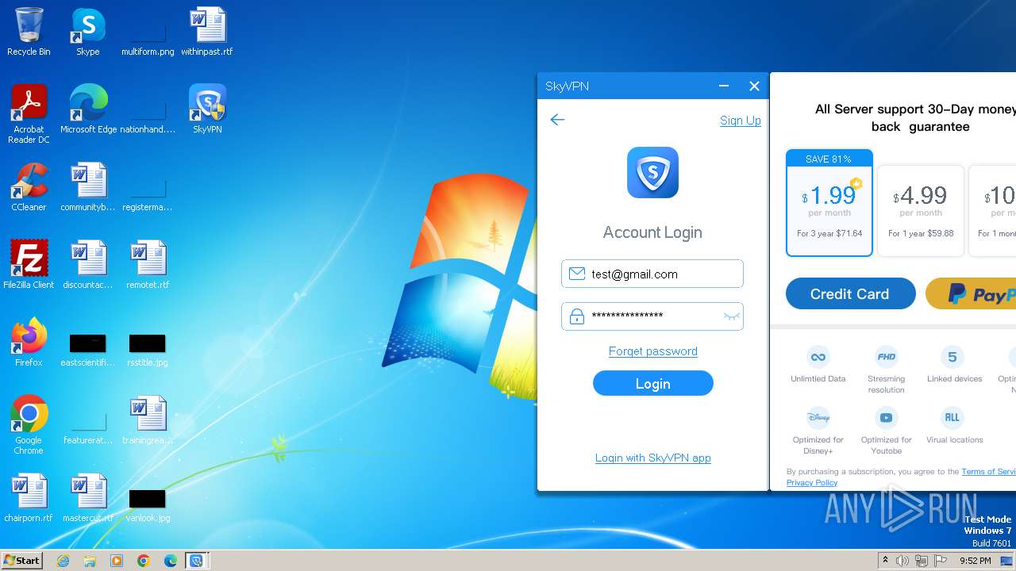Select the withinpast.rtf desktop file
This screenshot has width=1016, height=571.
207,32
